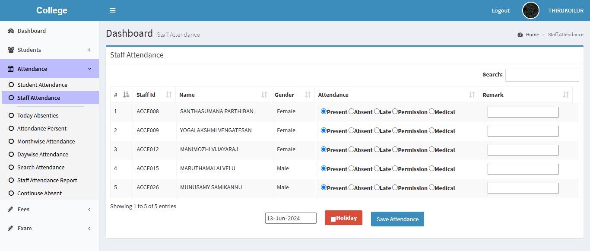Tick the Holiday checkbox
This screenshot has height=251, width=590.
coord(333,219)
